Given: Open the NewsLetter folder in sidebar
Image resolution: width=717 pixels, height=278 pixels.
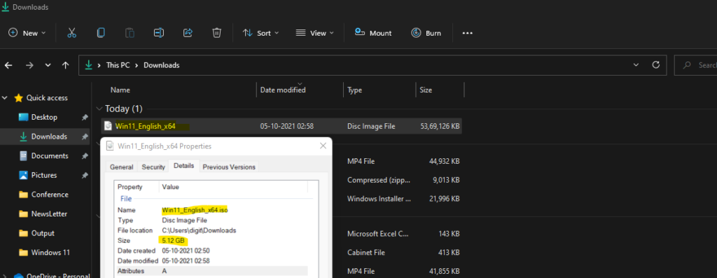Looking at the screenshot, I should [49, 214].
